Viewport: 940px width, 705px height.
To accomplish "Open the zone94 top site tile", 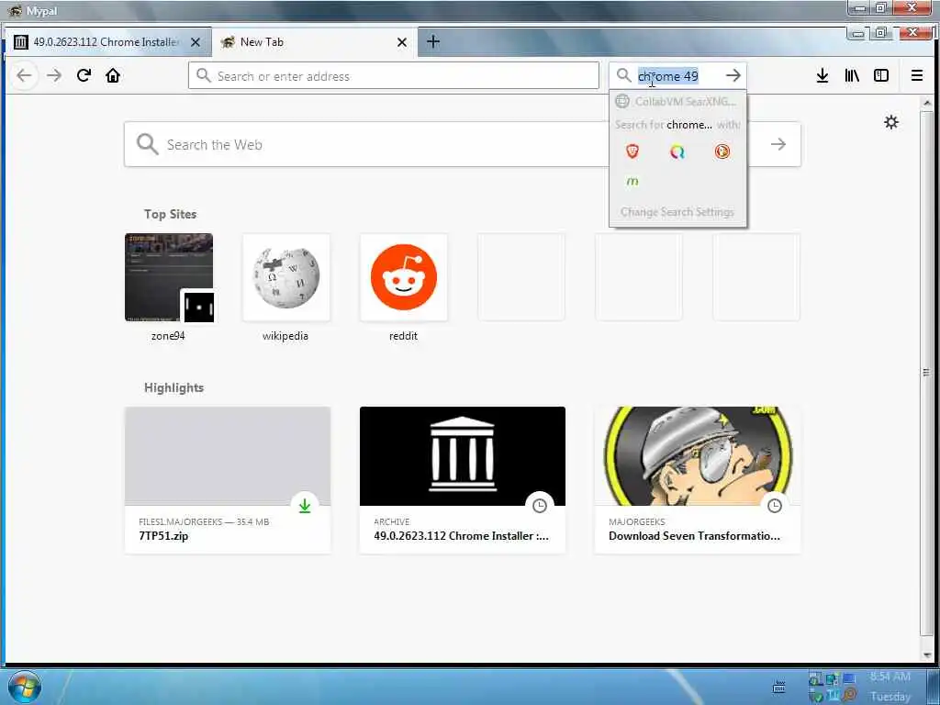I will (169, 277).
